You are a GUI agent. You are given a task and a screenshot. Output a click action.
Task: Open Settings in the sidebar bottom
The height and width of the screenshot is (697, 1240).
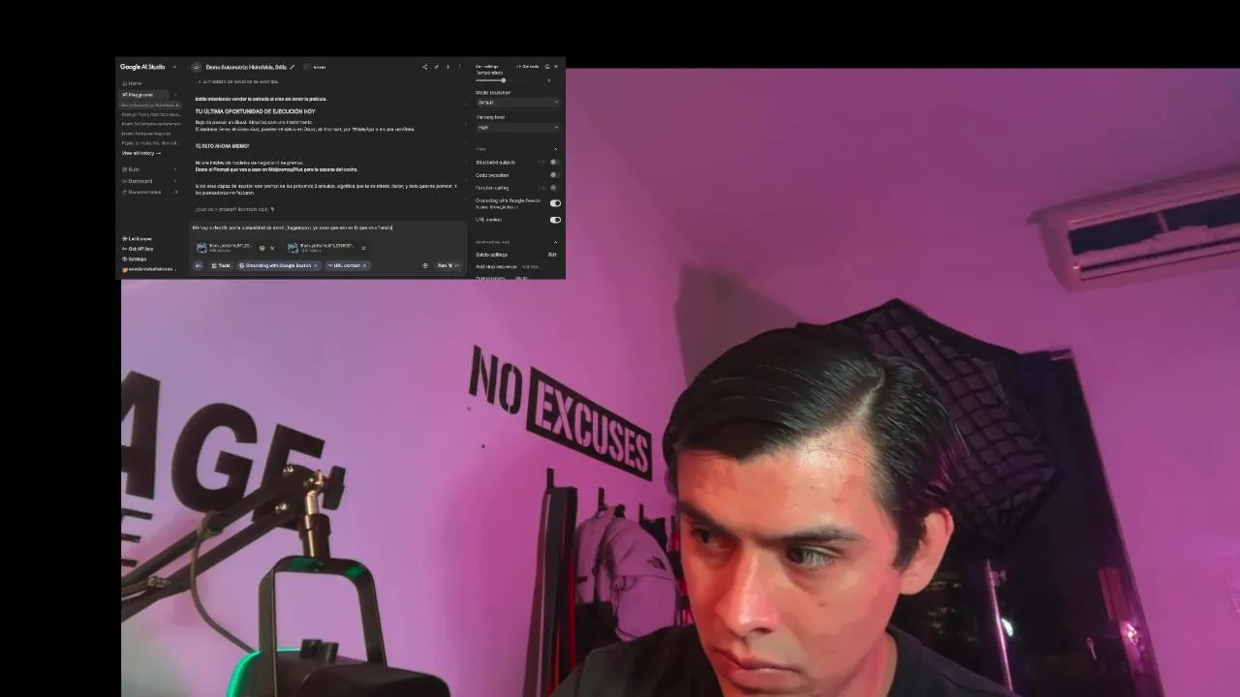(x=137, y=258)
